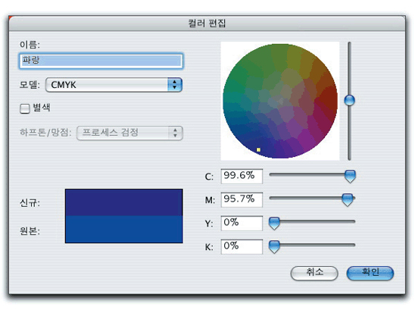Click the 이름: label
Image resolution: width=415 pixels, height=310 pixels.
point(30,45)
